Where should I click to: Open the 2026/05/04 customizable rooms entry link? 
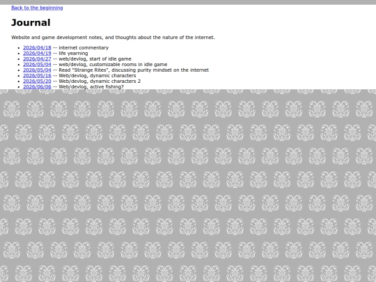point(37,64)
